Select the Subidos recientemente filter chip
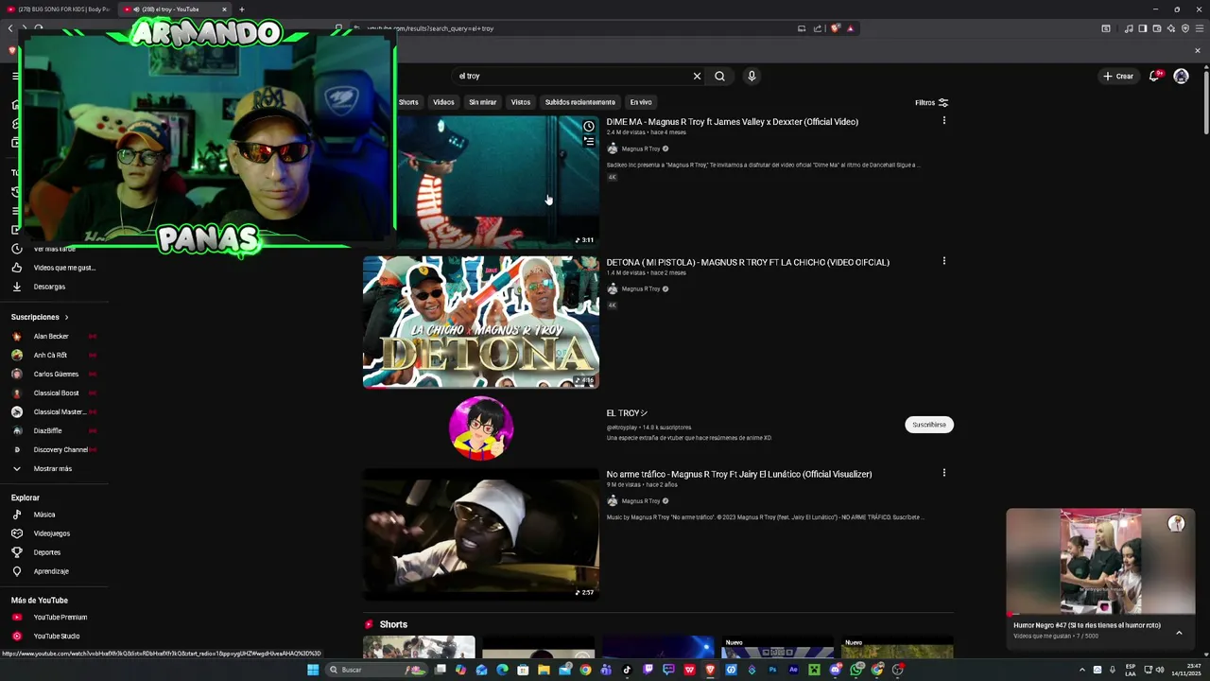1210x681 pixels. (x=579, y=102)
